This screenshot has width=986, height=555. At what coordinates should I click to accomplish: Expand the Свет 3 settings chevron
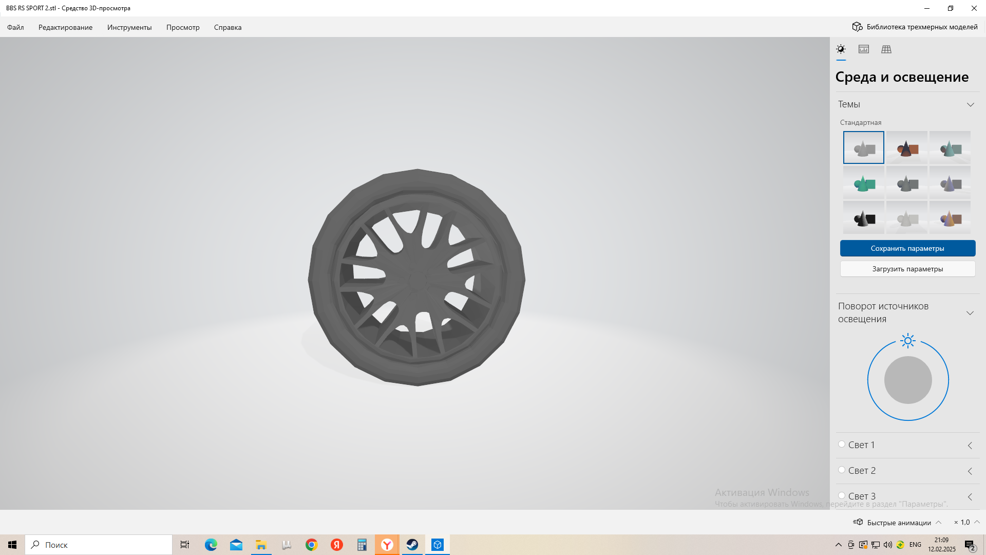970,497
